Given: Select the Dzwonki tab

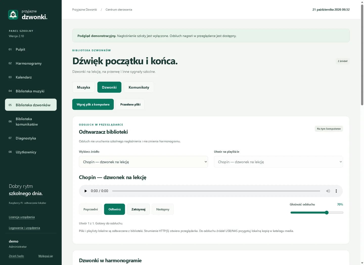Looking at the screenshot, I should (x=109, y=87).
